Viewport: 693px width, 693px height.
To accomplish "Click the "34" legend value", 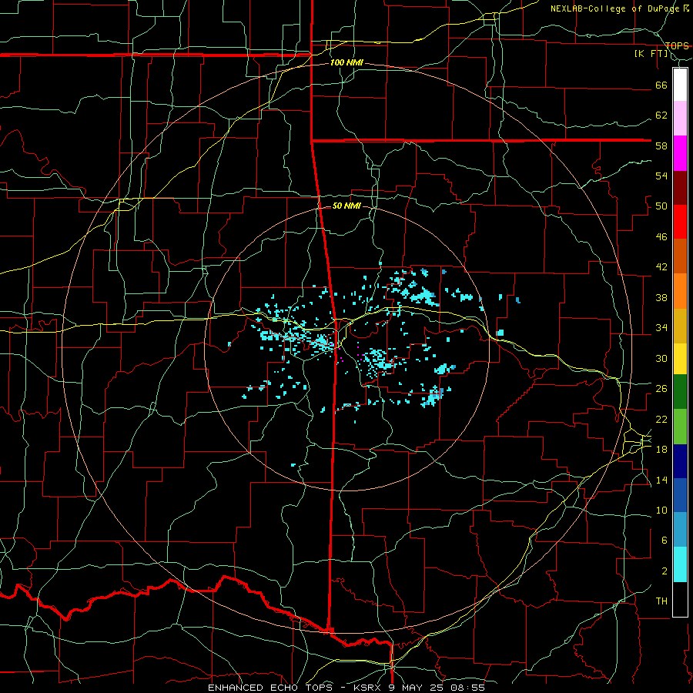I will [x=661, y=328].
